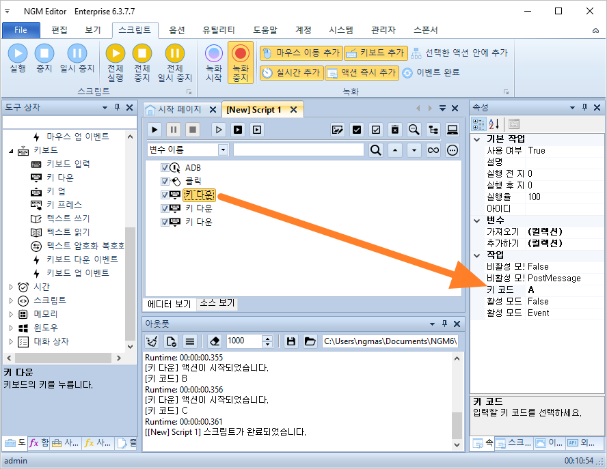This screenshot has width=607, height=469.
Task: Switch to the 유틸리티 ribbon tab
Action: [x=218, y=30]
